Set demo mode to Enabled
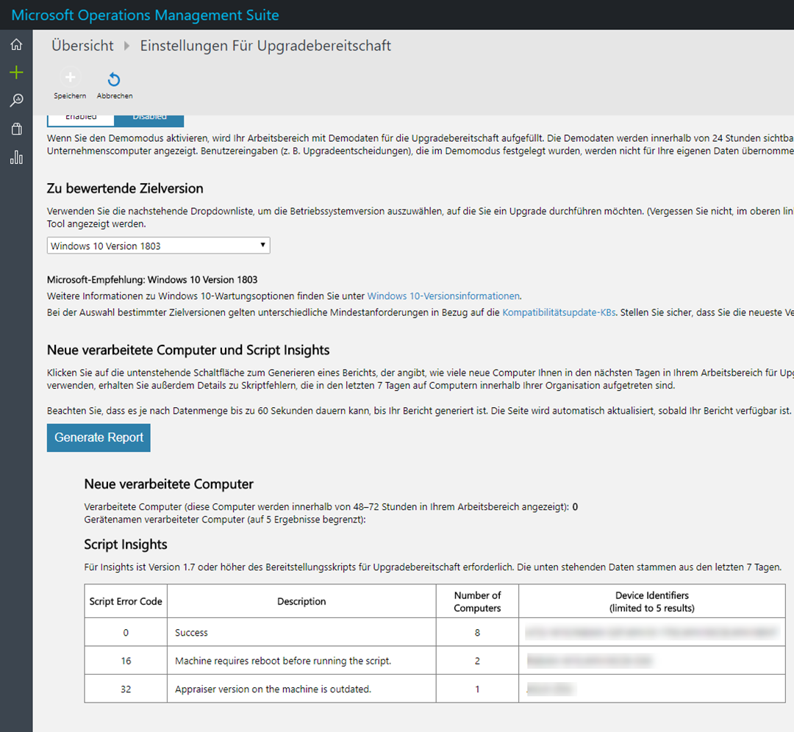Image resolution: width=794 pixels, height=732 pixels. [x=81, y=120]
